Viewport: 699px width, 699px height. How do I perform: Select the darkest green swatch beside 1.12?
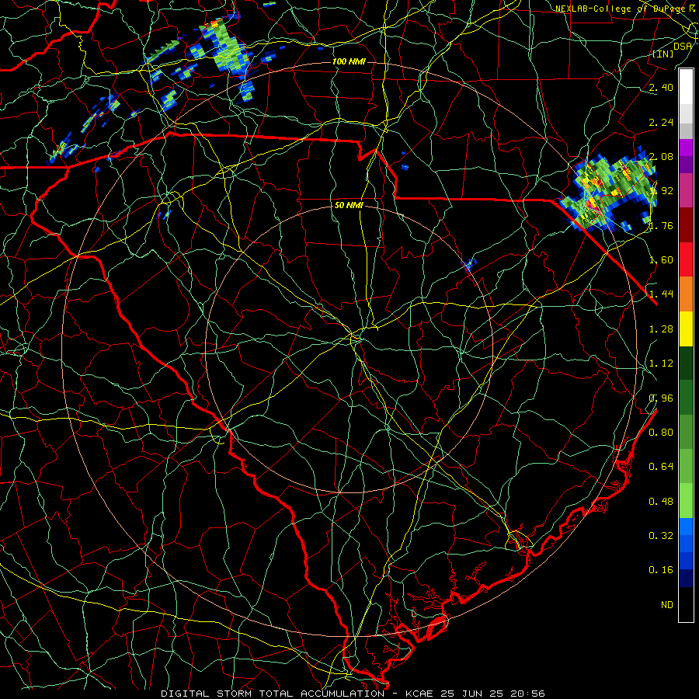[686, 363]
